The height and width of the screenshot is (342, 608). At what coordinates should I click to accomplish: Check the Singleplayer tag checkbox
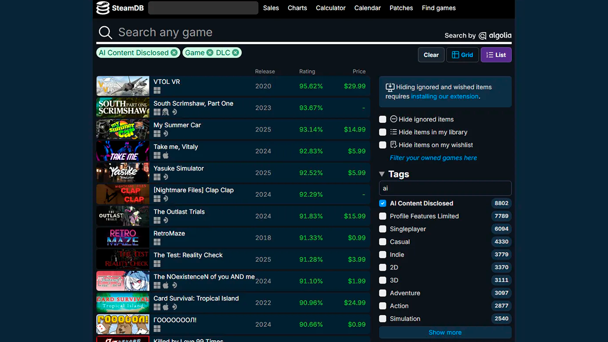pyautogui.click(x=383, y=229)
